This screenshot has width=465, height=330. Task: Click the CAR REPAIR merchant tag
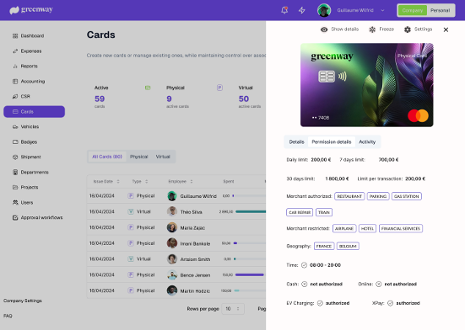[x=300, y=212]
